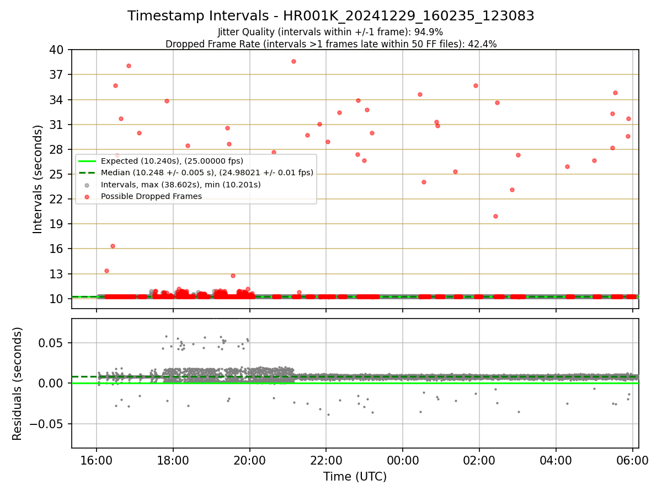Click the highest red dropped-frame point near 38.6 seconds
662x496 pixels.
[293, 61]
